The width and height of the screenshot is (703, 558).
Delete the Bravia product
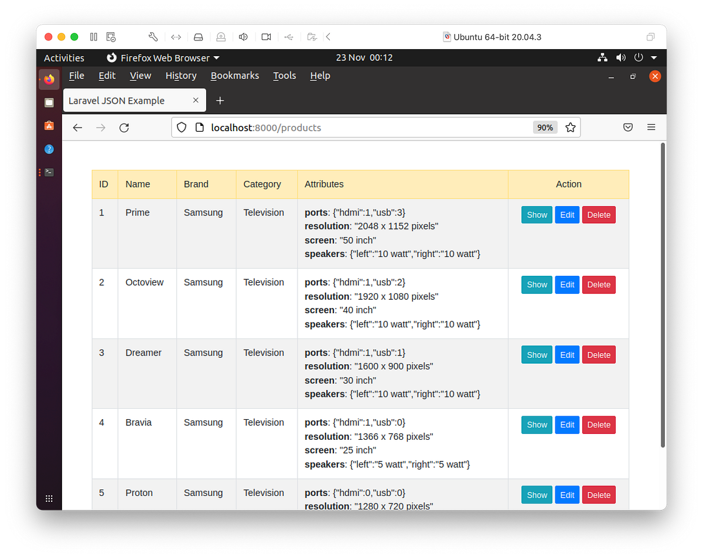coord(598,425)
